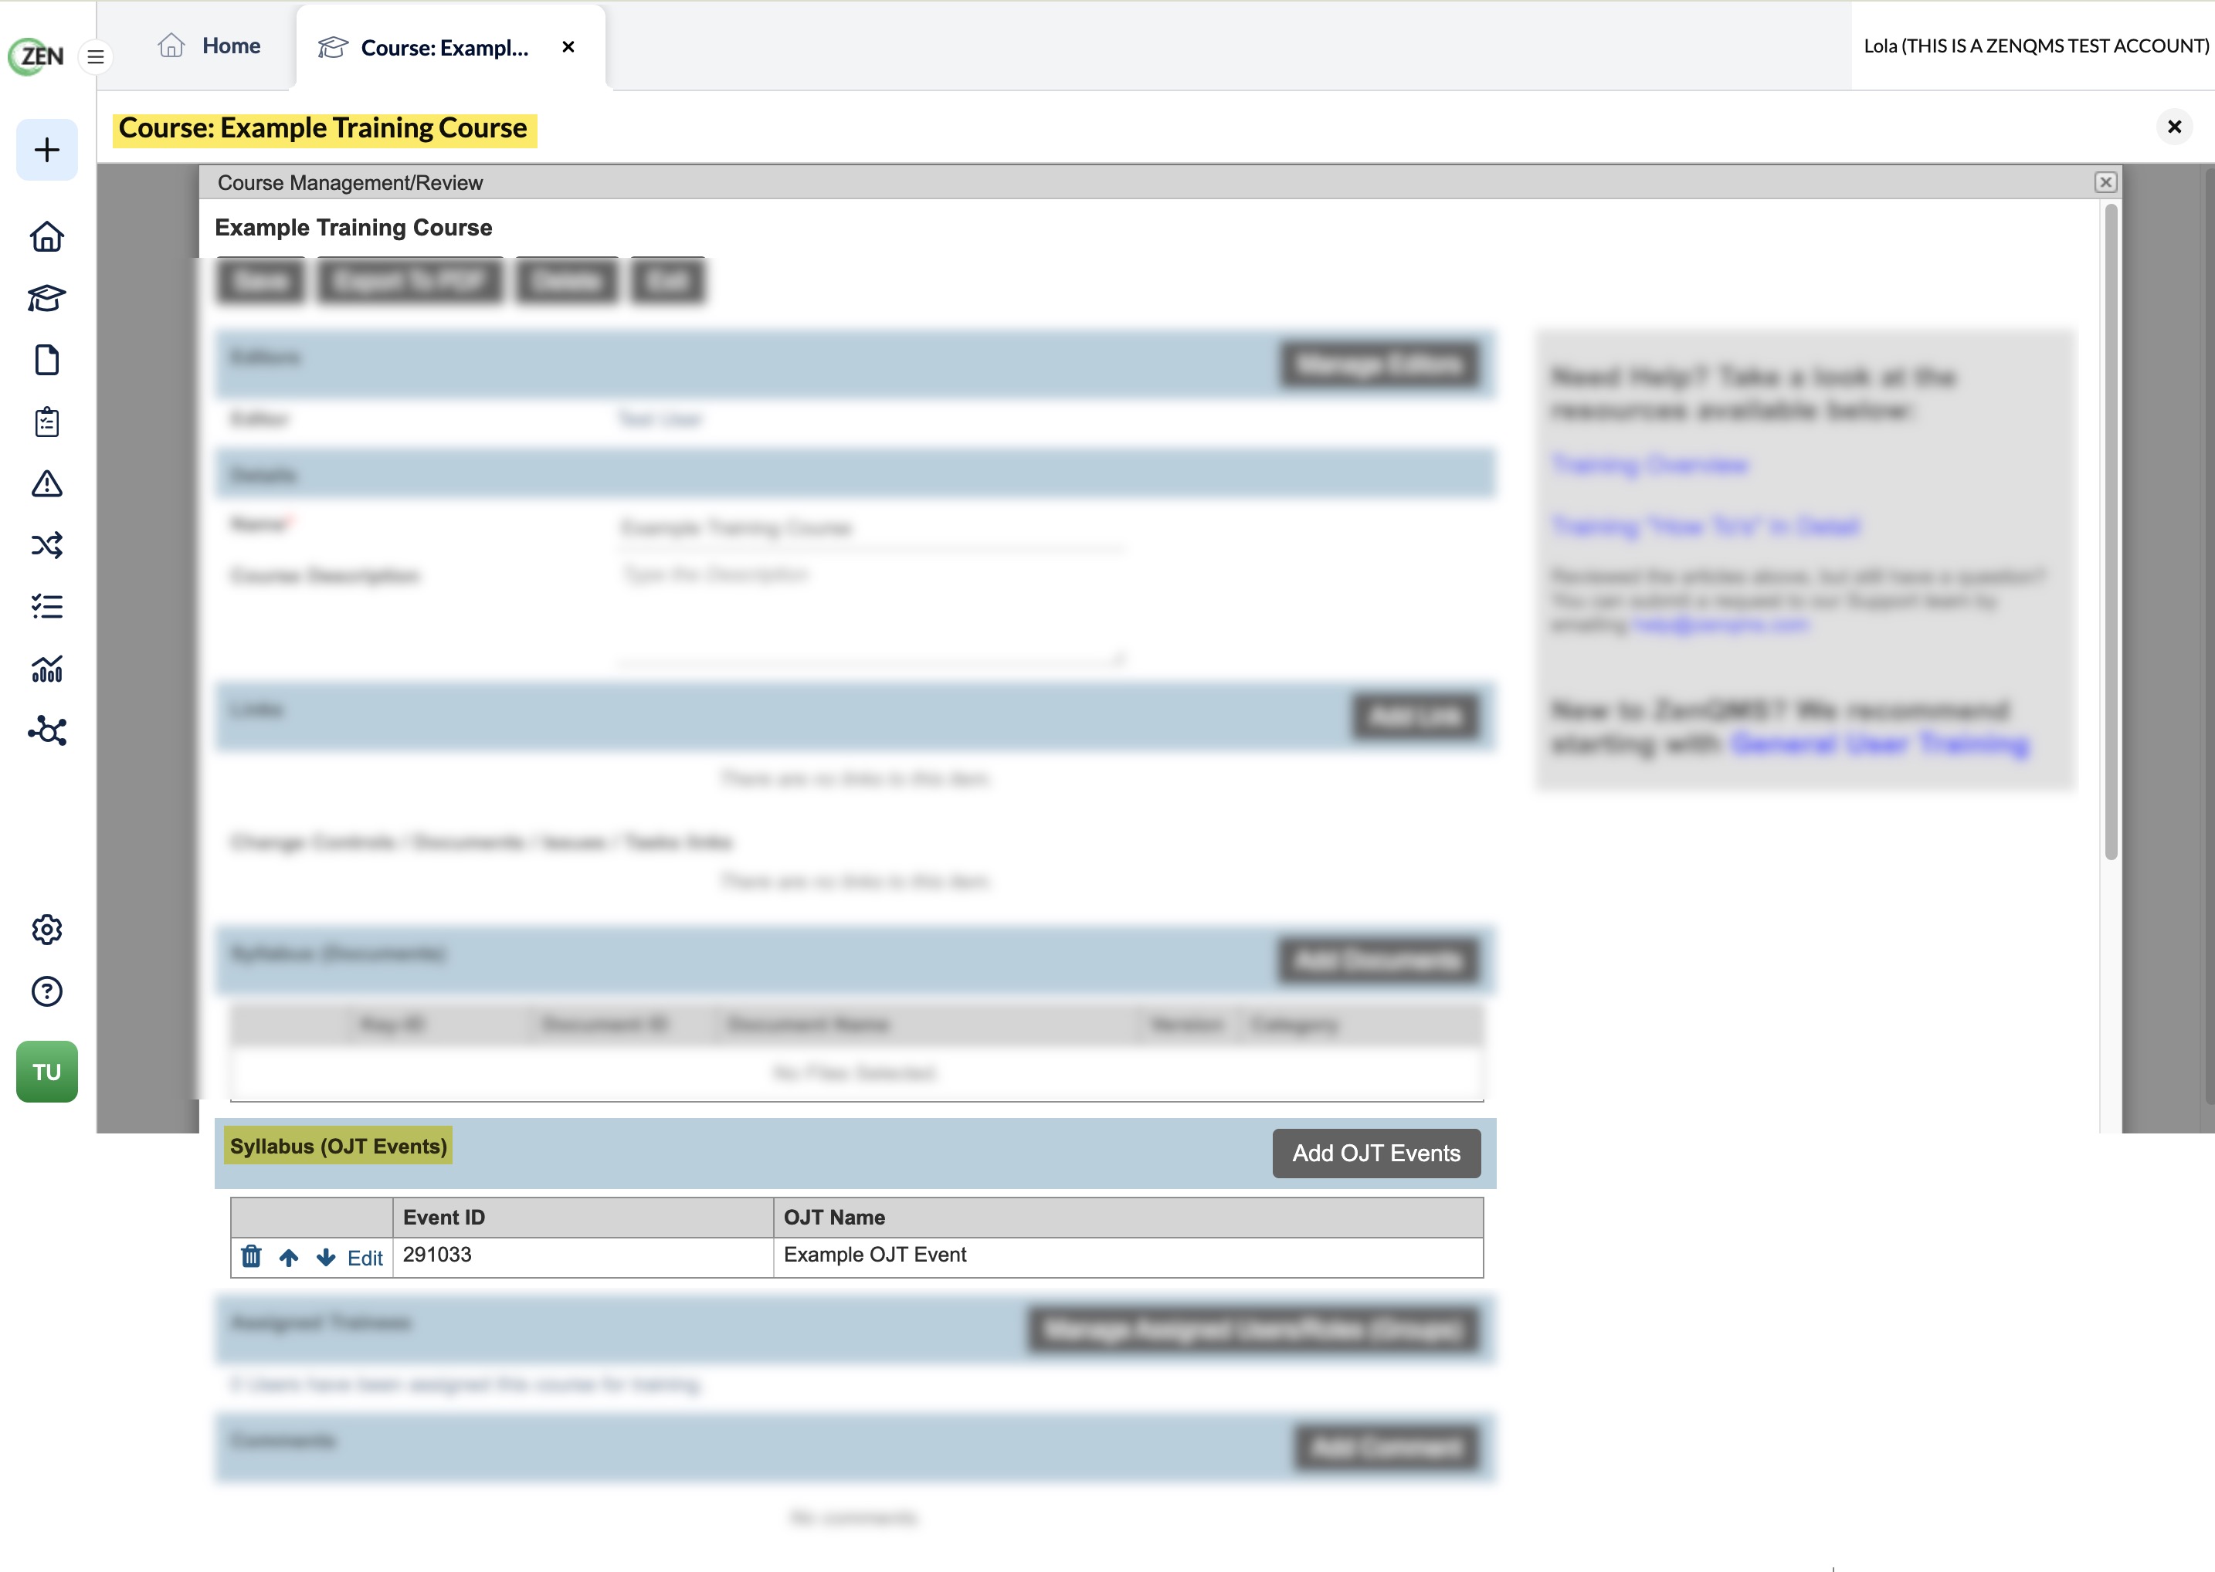Screen dimensions: 2215x1572
Task: Click the plus create-new button
Action: (x=46, y=150)
